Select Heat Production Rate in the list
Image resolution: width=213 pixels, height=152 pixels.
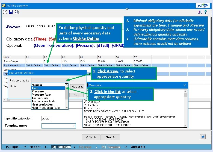pos(48,108)
